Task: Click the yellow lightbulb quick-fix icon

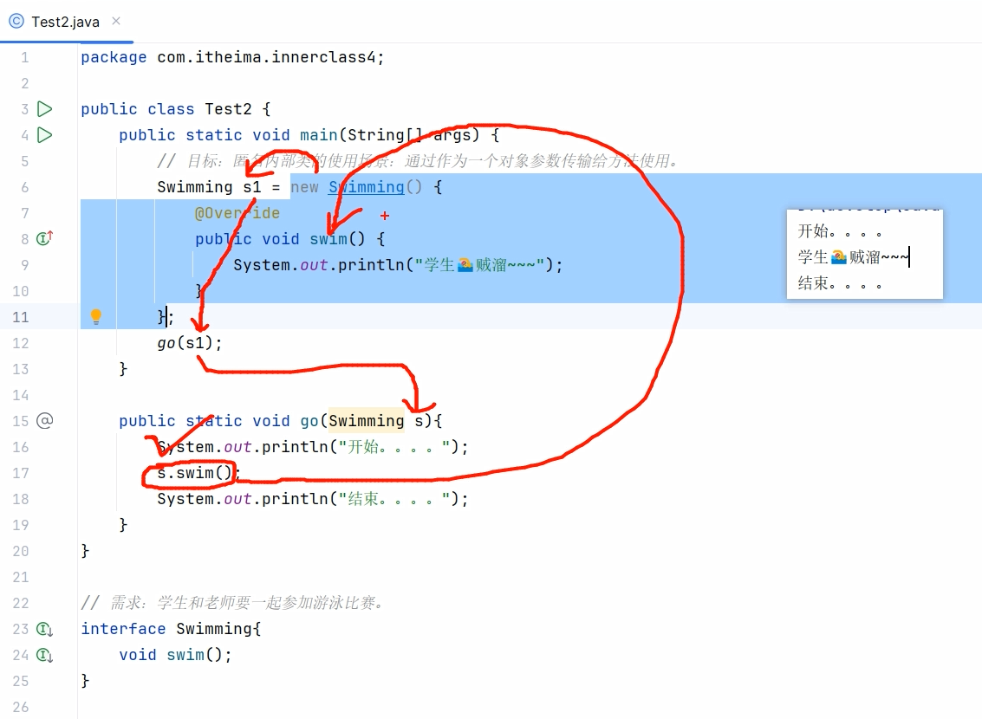Action: click(96, 317)
